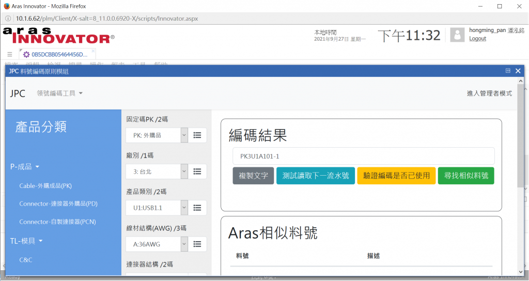Select Cable-外購成品(PK) category

coord(45,186)
